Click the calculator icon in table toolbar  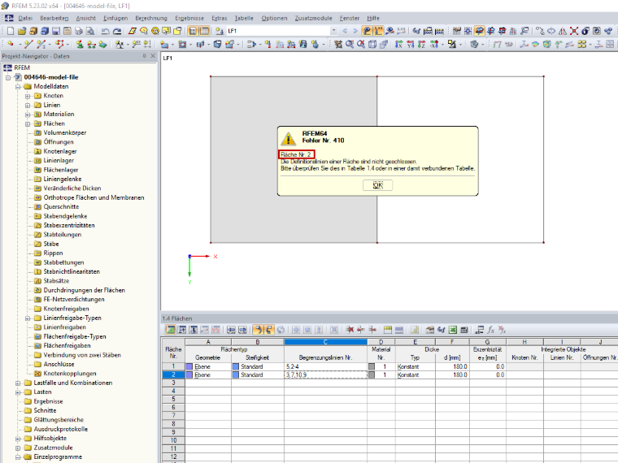tap(464, 330)
